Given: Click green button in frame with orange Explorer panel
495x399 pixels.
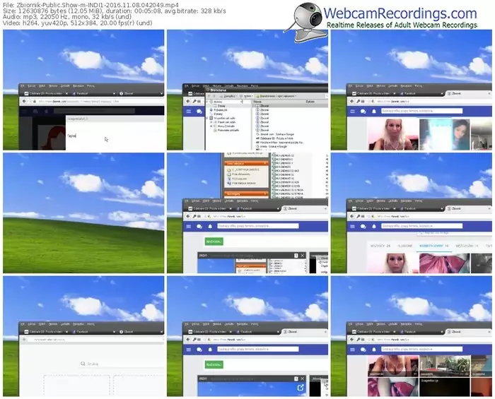Looking at the screenshot, I should pos(214,242).
